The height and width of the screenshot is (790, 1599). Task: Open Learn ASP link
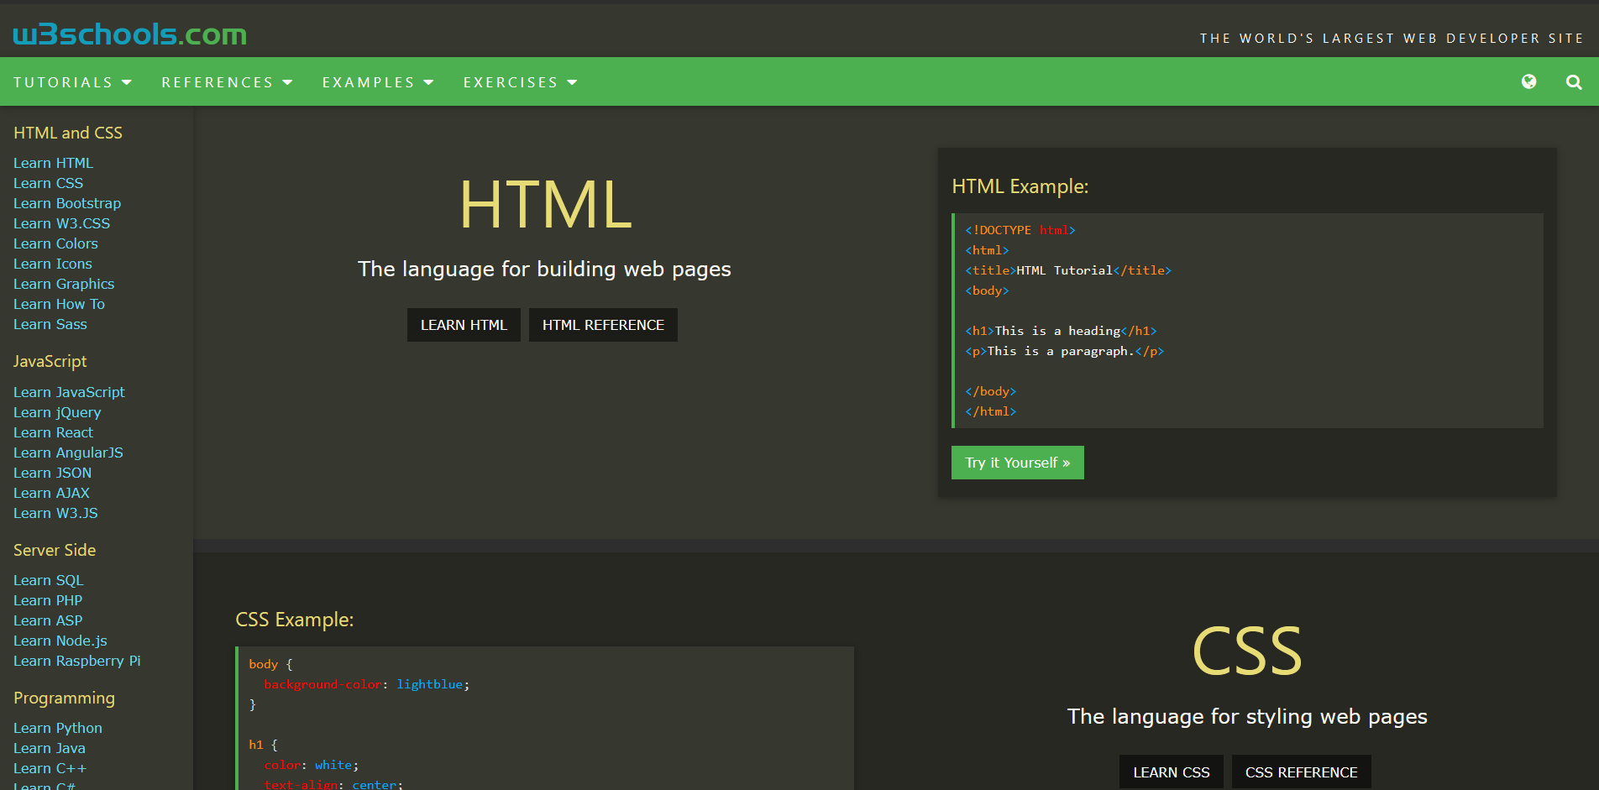48,620
